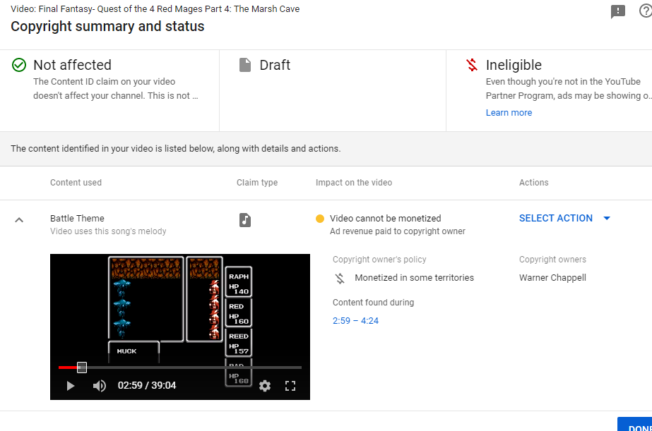652x431 pixels.
Task: Click the Ineligible heading
Action: 514,65
